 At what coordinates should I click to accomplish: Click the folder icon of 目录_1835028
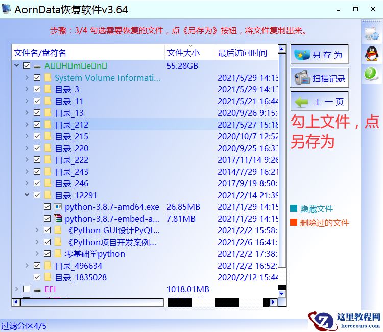[x=47, y=277]
